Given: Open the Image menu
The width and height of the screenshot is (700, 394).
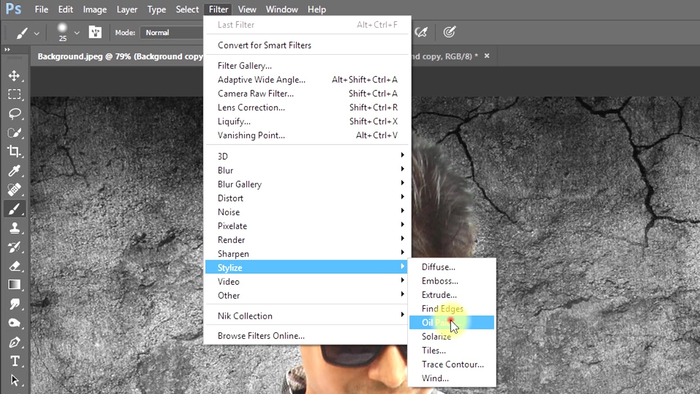Looking at the screenshot, I should pyautogui.click(x=95, y=9).
